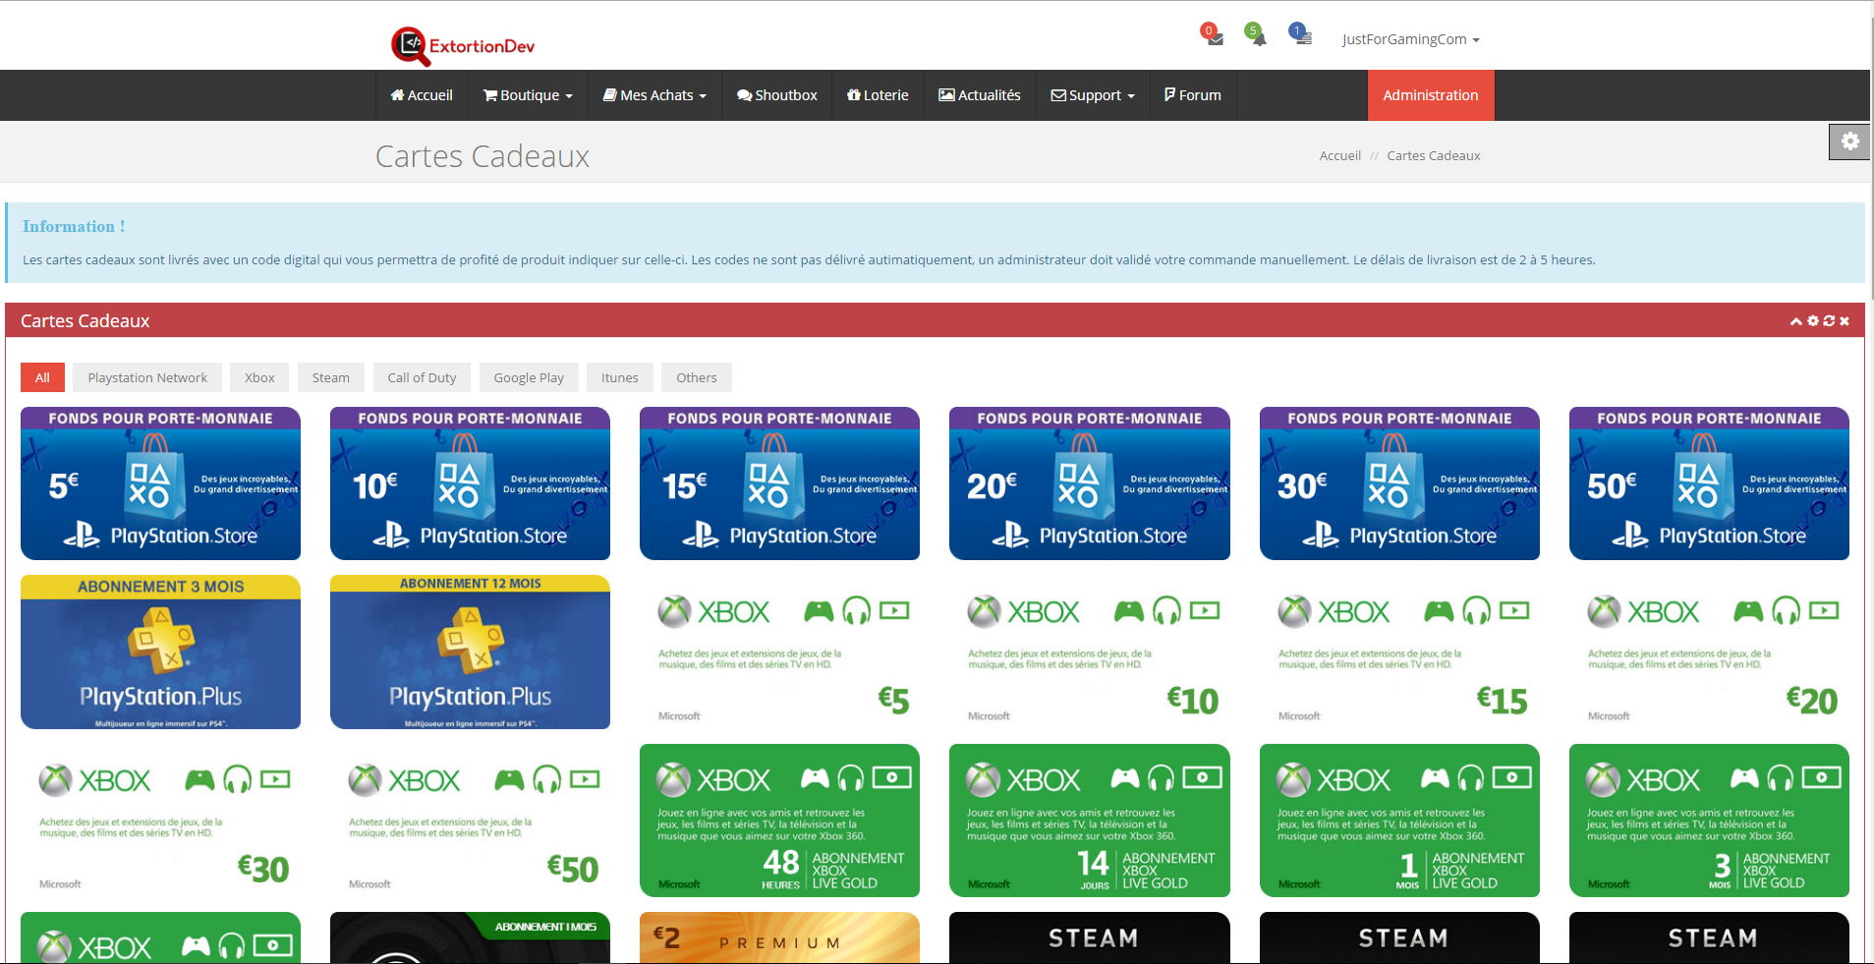The width and height of the screenshot is (1874, 964).
Task: Select the €2 Premium card
Action: (779, 937)
